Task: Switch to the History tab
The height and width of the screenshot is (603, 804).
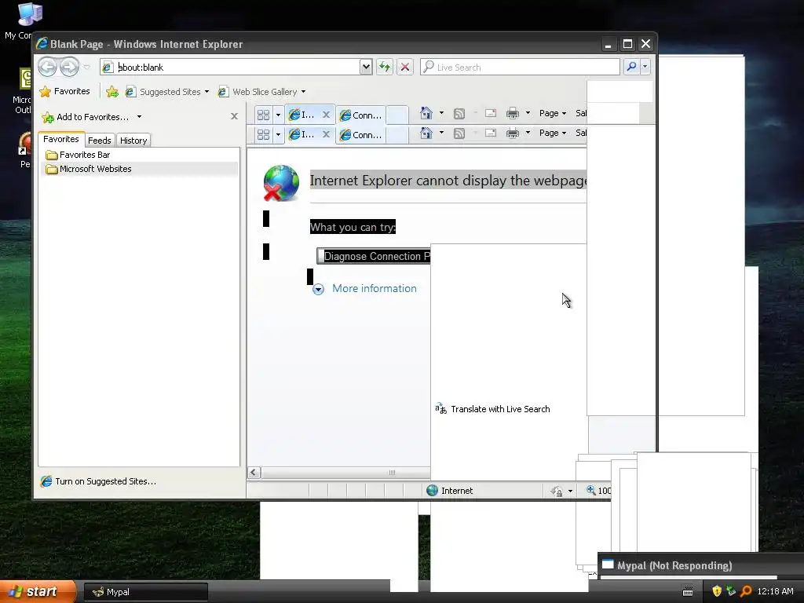Action: [x=133, y=141]
